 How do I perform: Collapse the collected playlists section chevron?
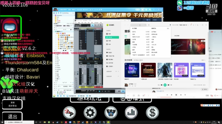coord(118,76)
